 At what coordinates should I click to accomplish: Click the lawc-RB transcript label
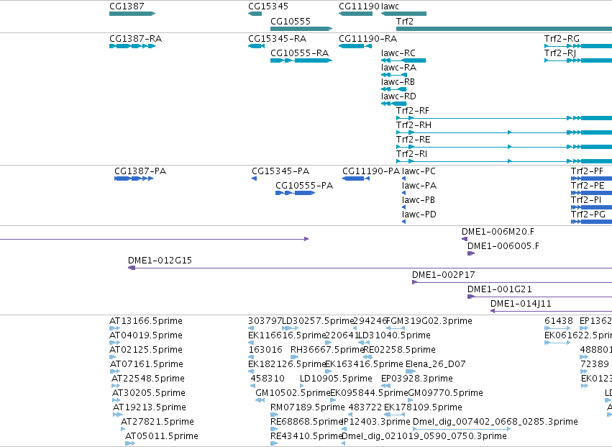tap(398, 82)
